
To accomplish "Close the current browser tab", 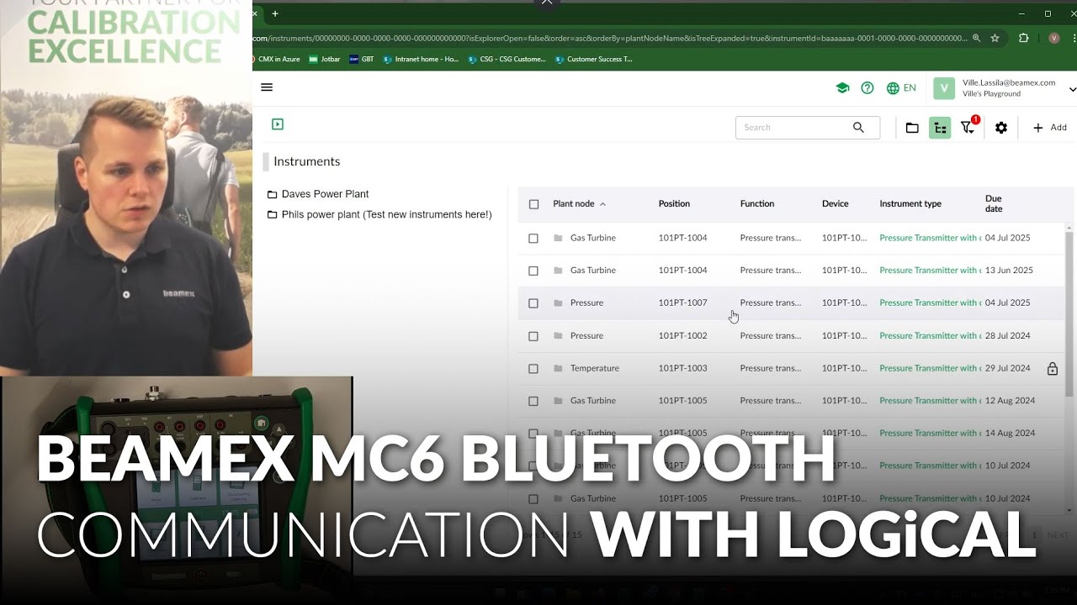I will pos(255,13).
